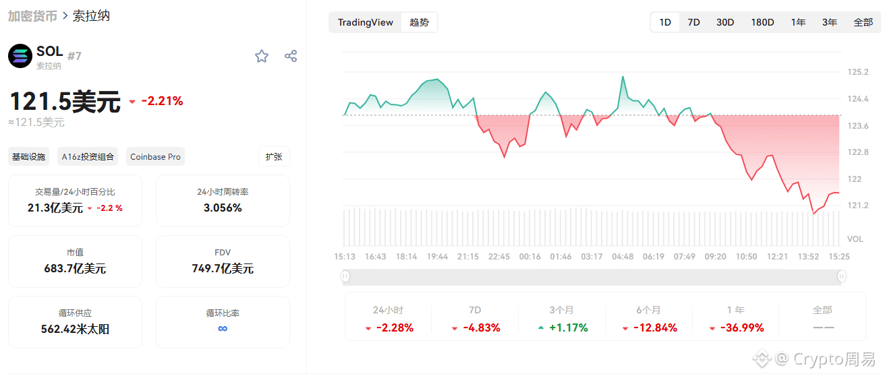Show the 1年 price chart

(798, 22)
